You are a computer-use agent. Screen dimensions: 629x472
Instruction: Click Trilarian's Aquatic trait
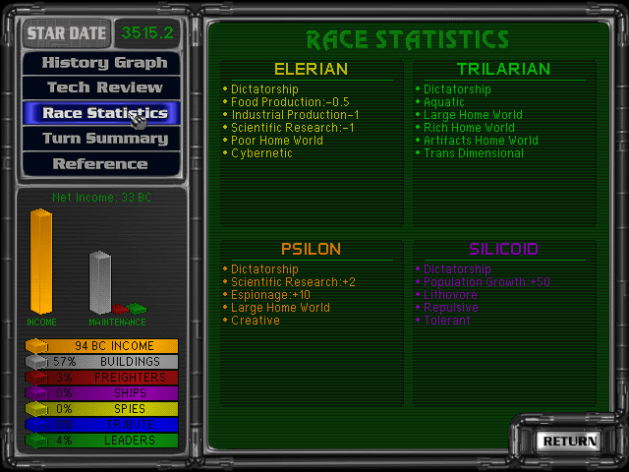click(443, 102)
